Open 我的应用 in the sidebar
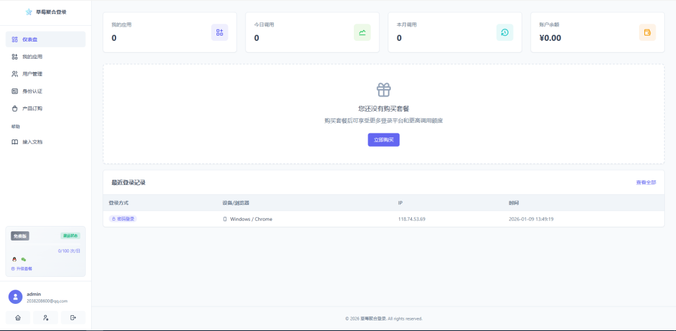This screenshot has width=676, height=331. [46, 57]
